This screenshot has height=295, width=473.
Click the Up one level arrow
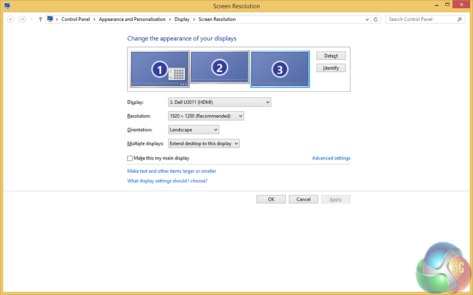pyautogui.click(x=41, y=19)
